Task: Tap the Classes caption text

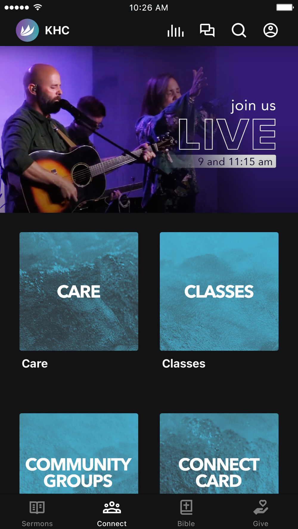Action: click(x=184, y=364)
